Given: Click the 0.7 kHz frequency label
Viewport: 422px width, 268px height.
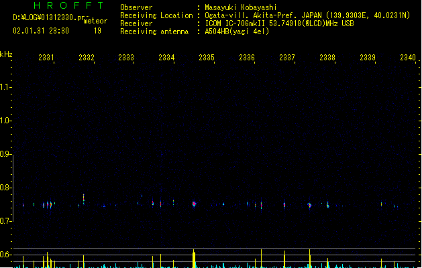Looking at the screenshot, I should click(x=5, y=221).
